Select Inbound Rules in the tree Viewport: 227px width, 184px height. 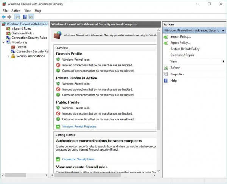(x=21, y=28)
